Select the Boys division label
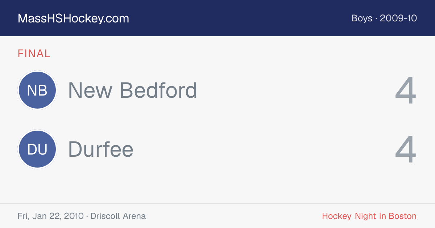 point(362,18)
